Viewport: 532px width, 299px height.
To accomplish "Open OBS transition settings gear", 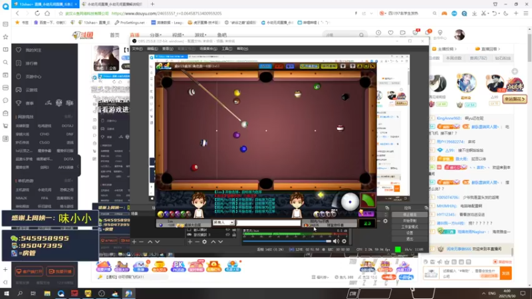I will point(385,221).
